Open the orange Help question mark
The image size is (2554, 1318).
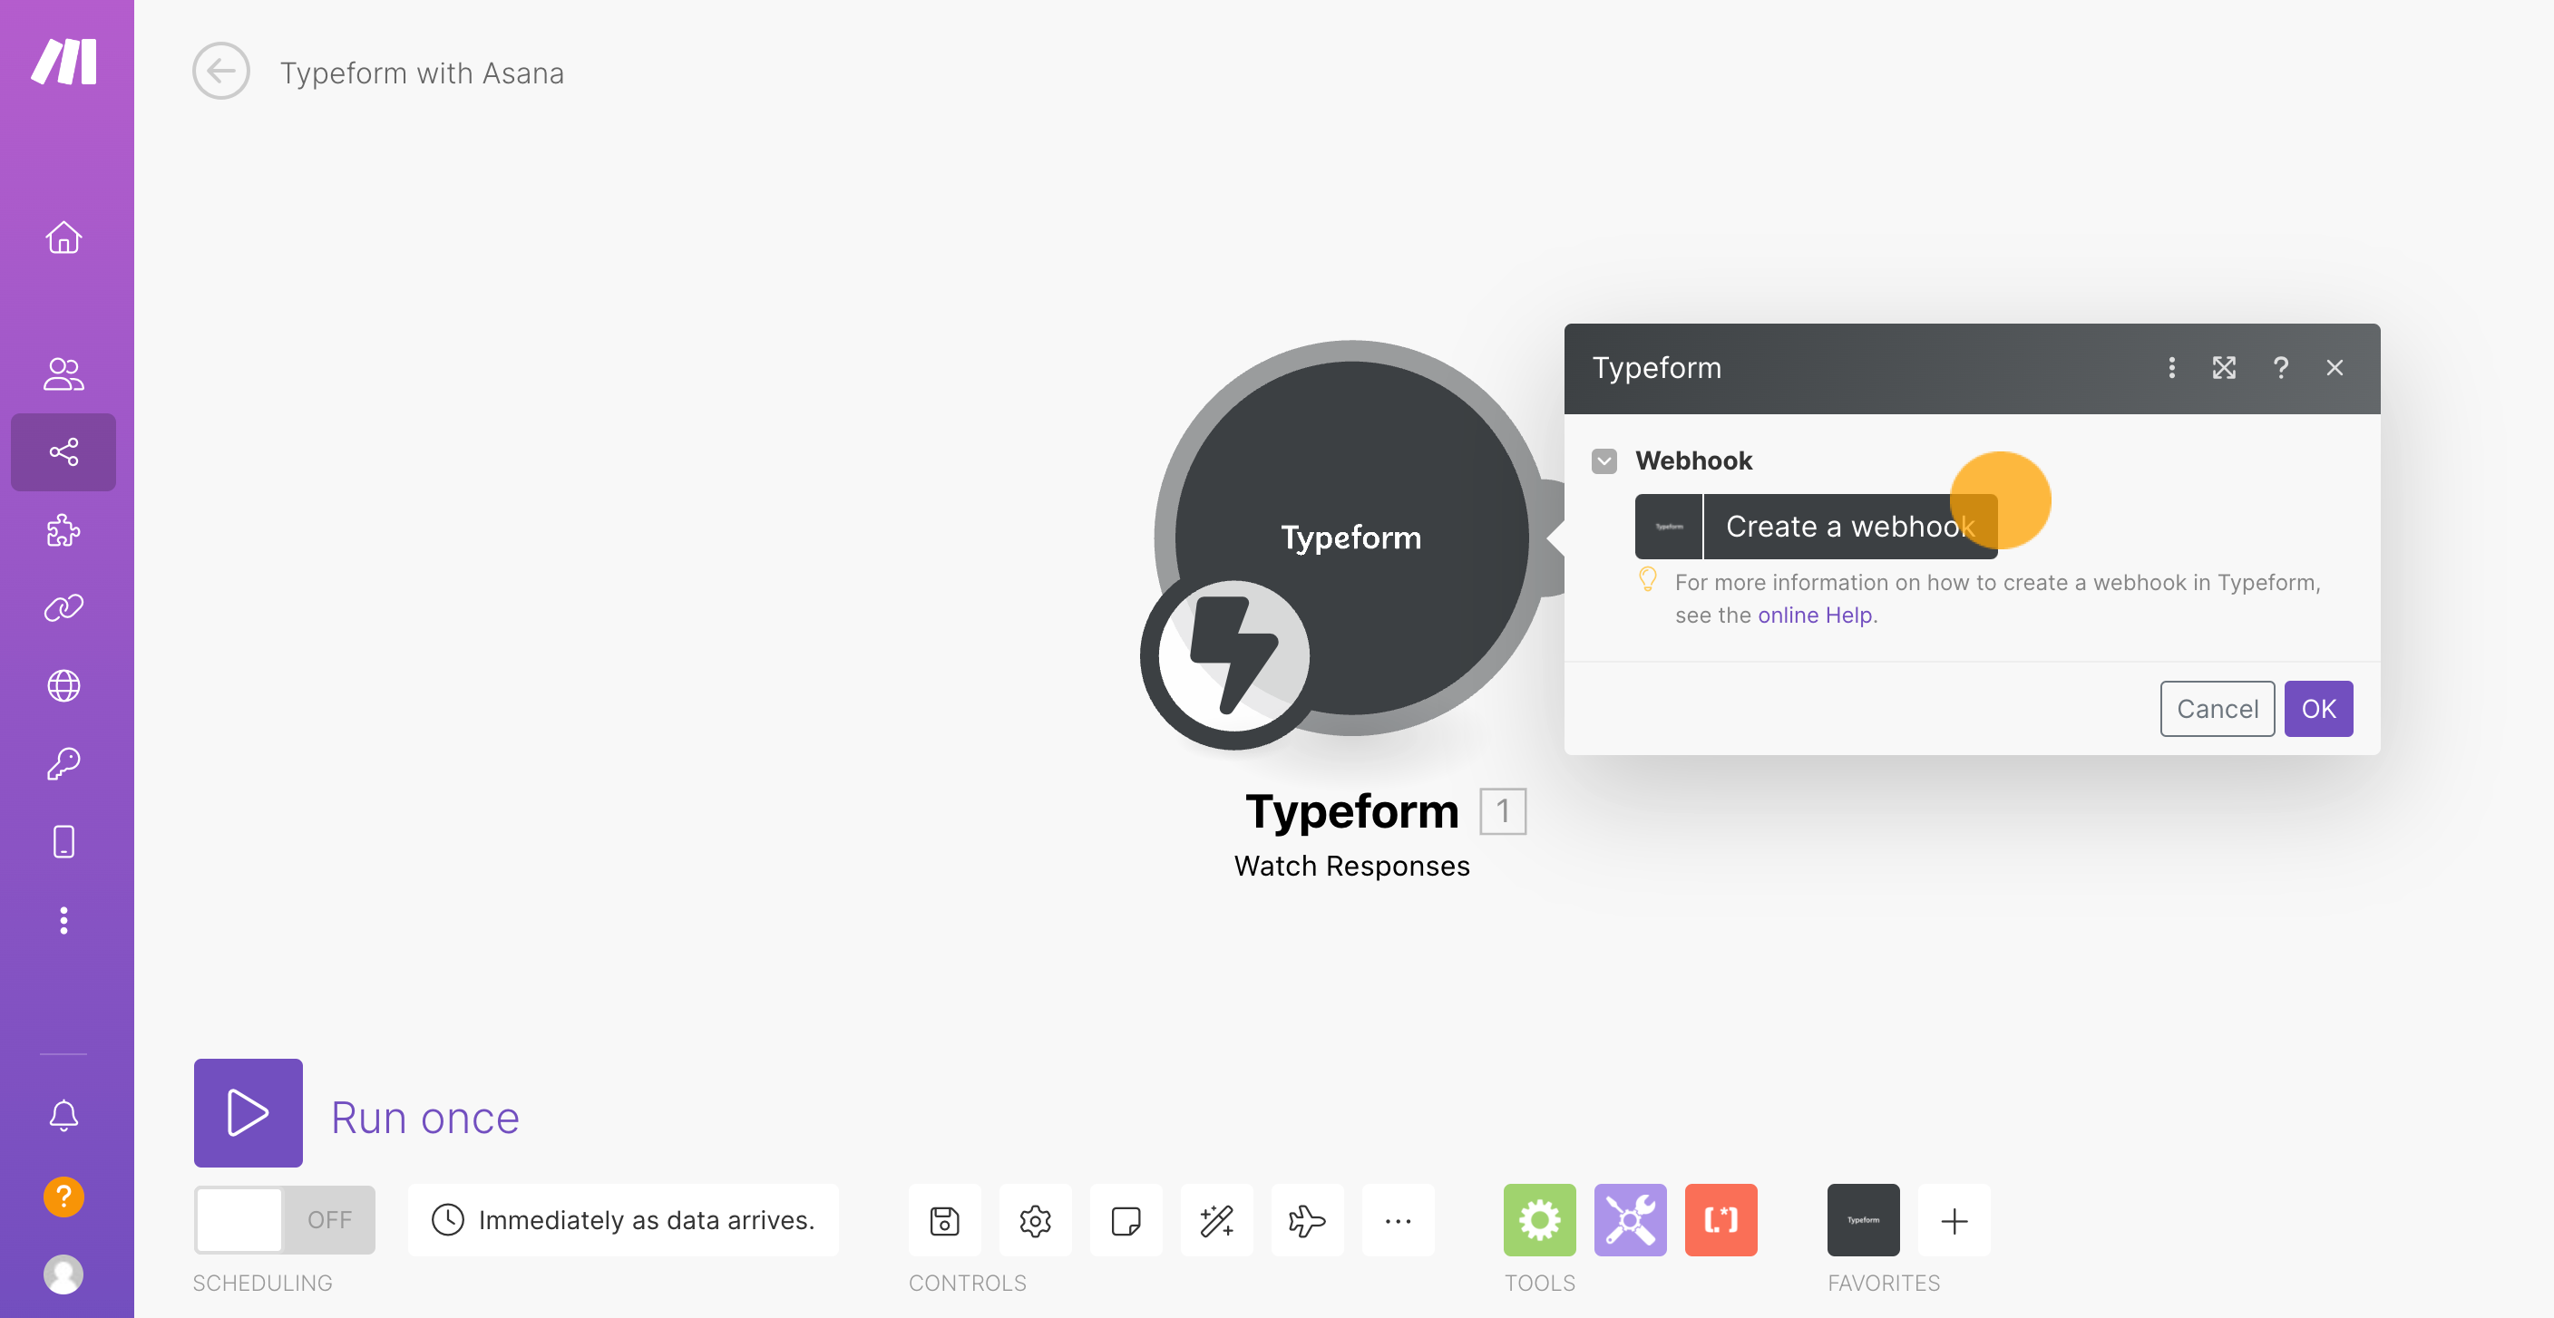pyautogui.click(x=63, y=1197)
